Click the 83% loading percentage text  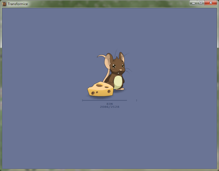tap(109, 104)
